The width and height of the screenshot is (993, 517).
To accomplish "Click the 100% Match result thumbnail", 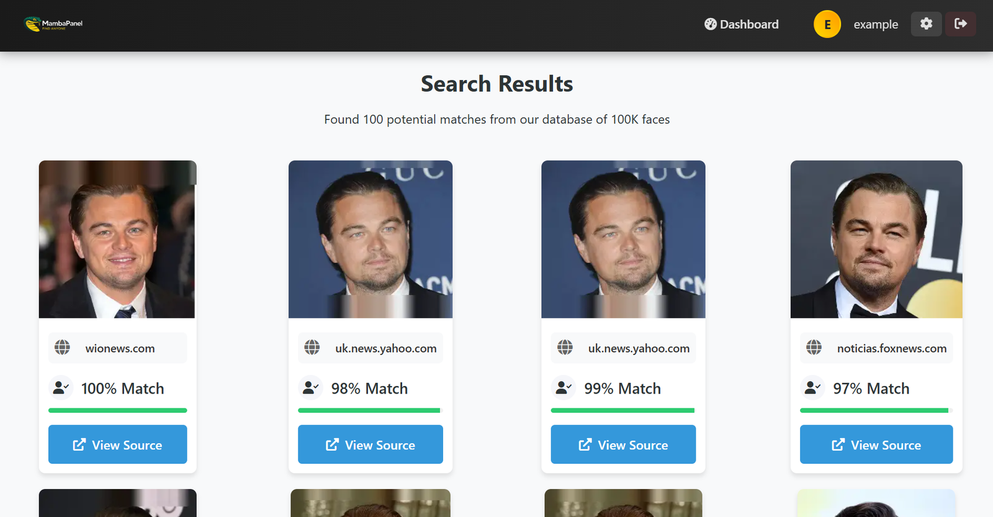I will point(117,240).
